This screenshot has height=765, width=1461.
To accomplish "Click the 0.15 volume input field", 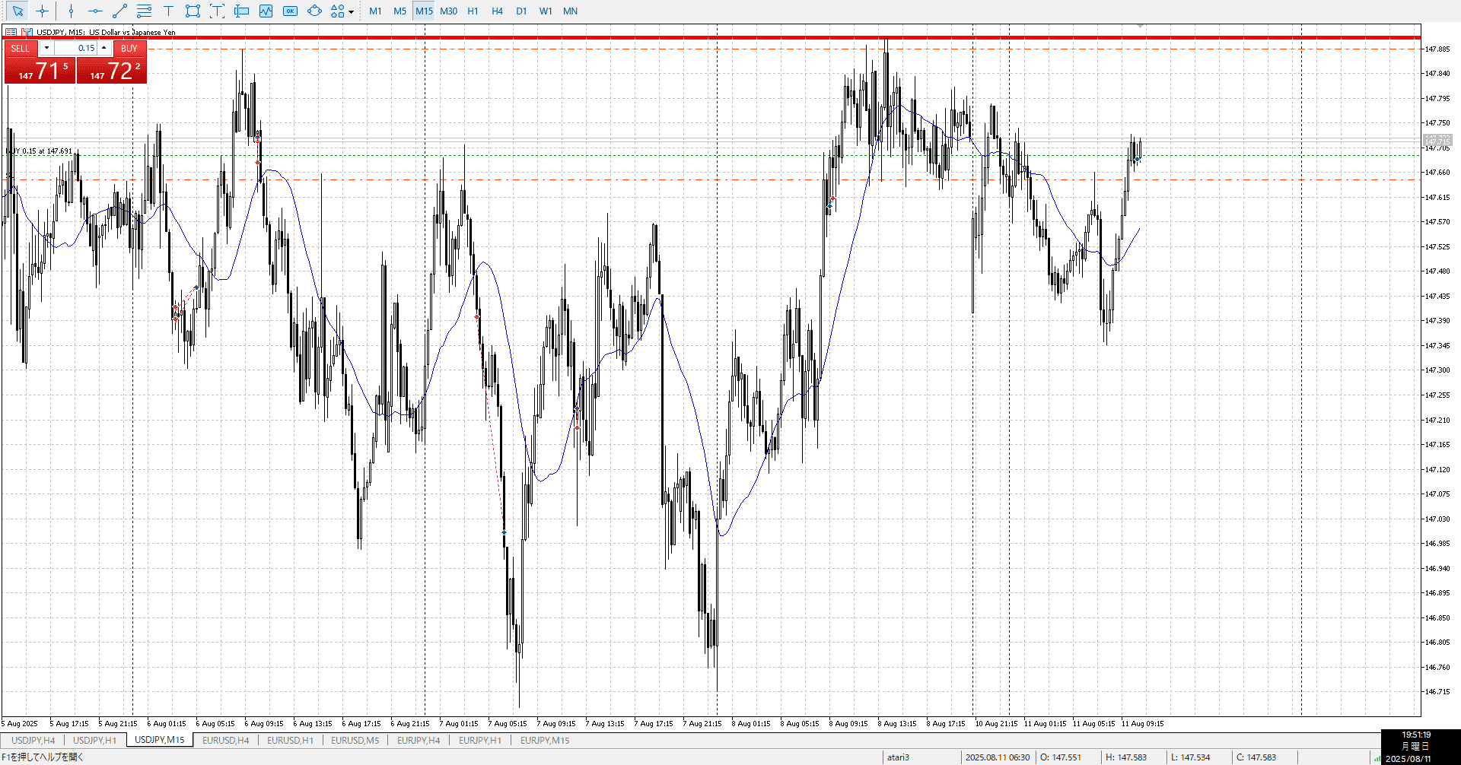I will (x=76, y=48).
